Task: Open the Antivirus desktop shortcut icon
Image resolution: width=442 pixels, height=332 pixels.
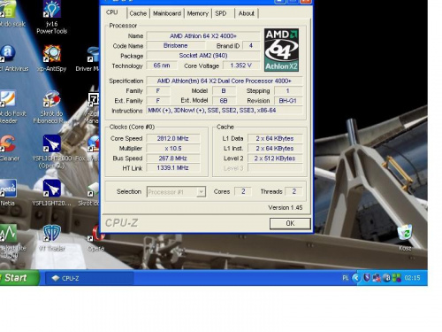Action: (x=8, y=53)
